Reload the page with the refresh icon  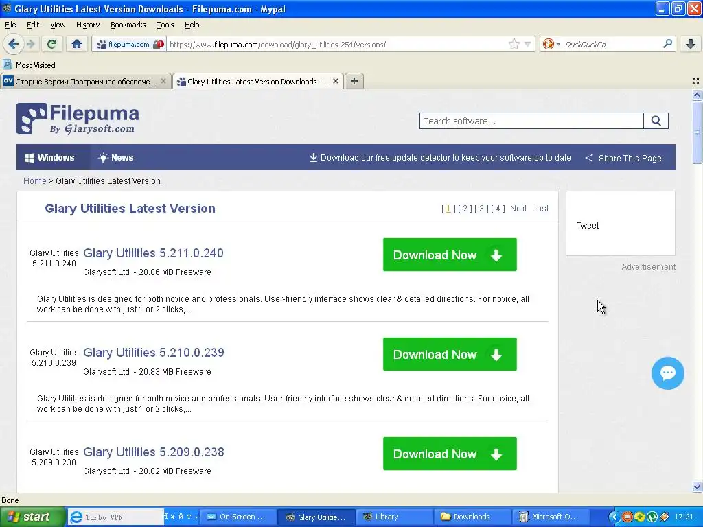point(52,44)
